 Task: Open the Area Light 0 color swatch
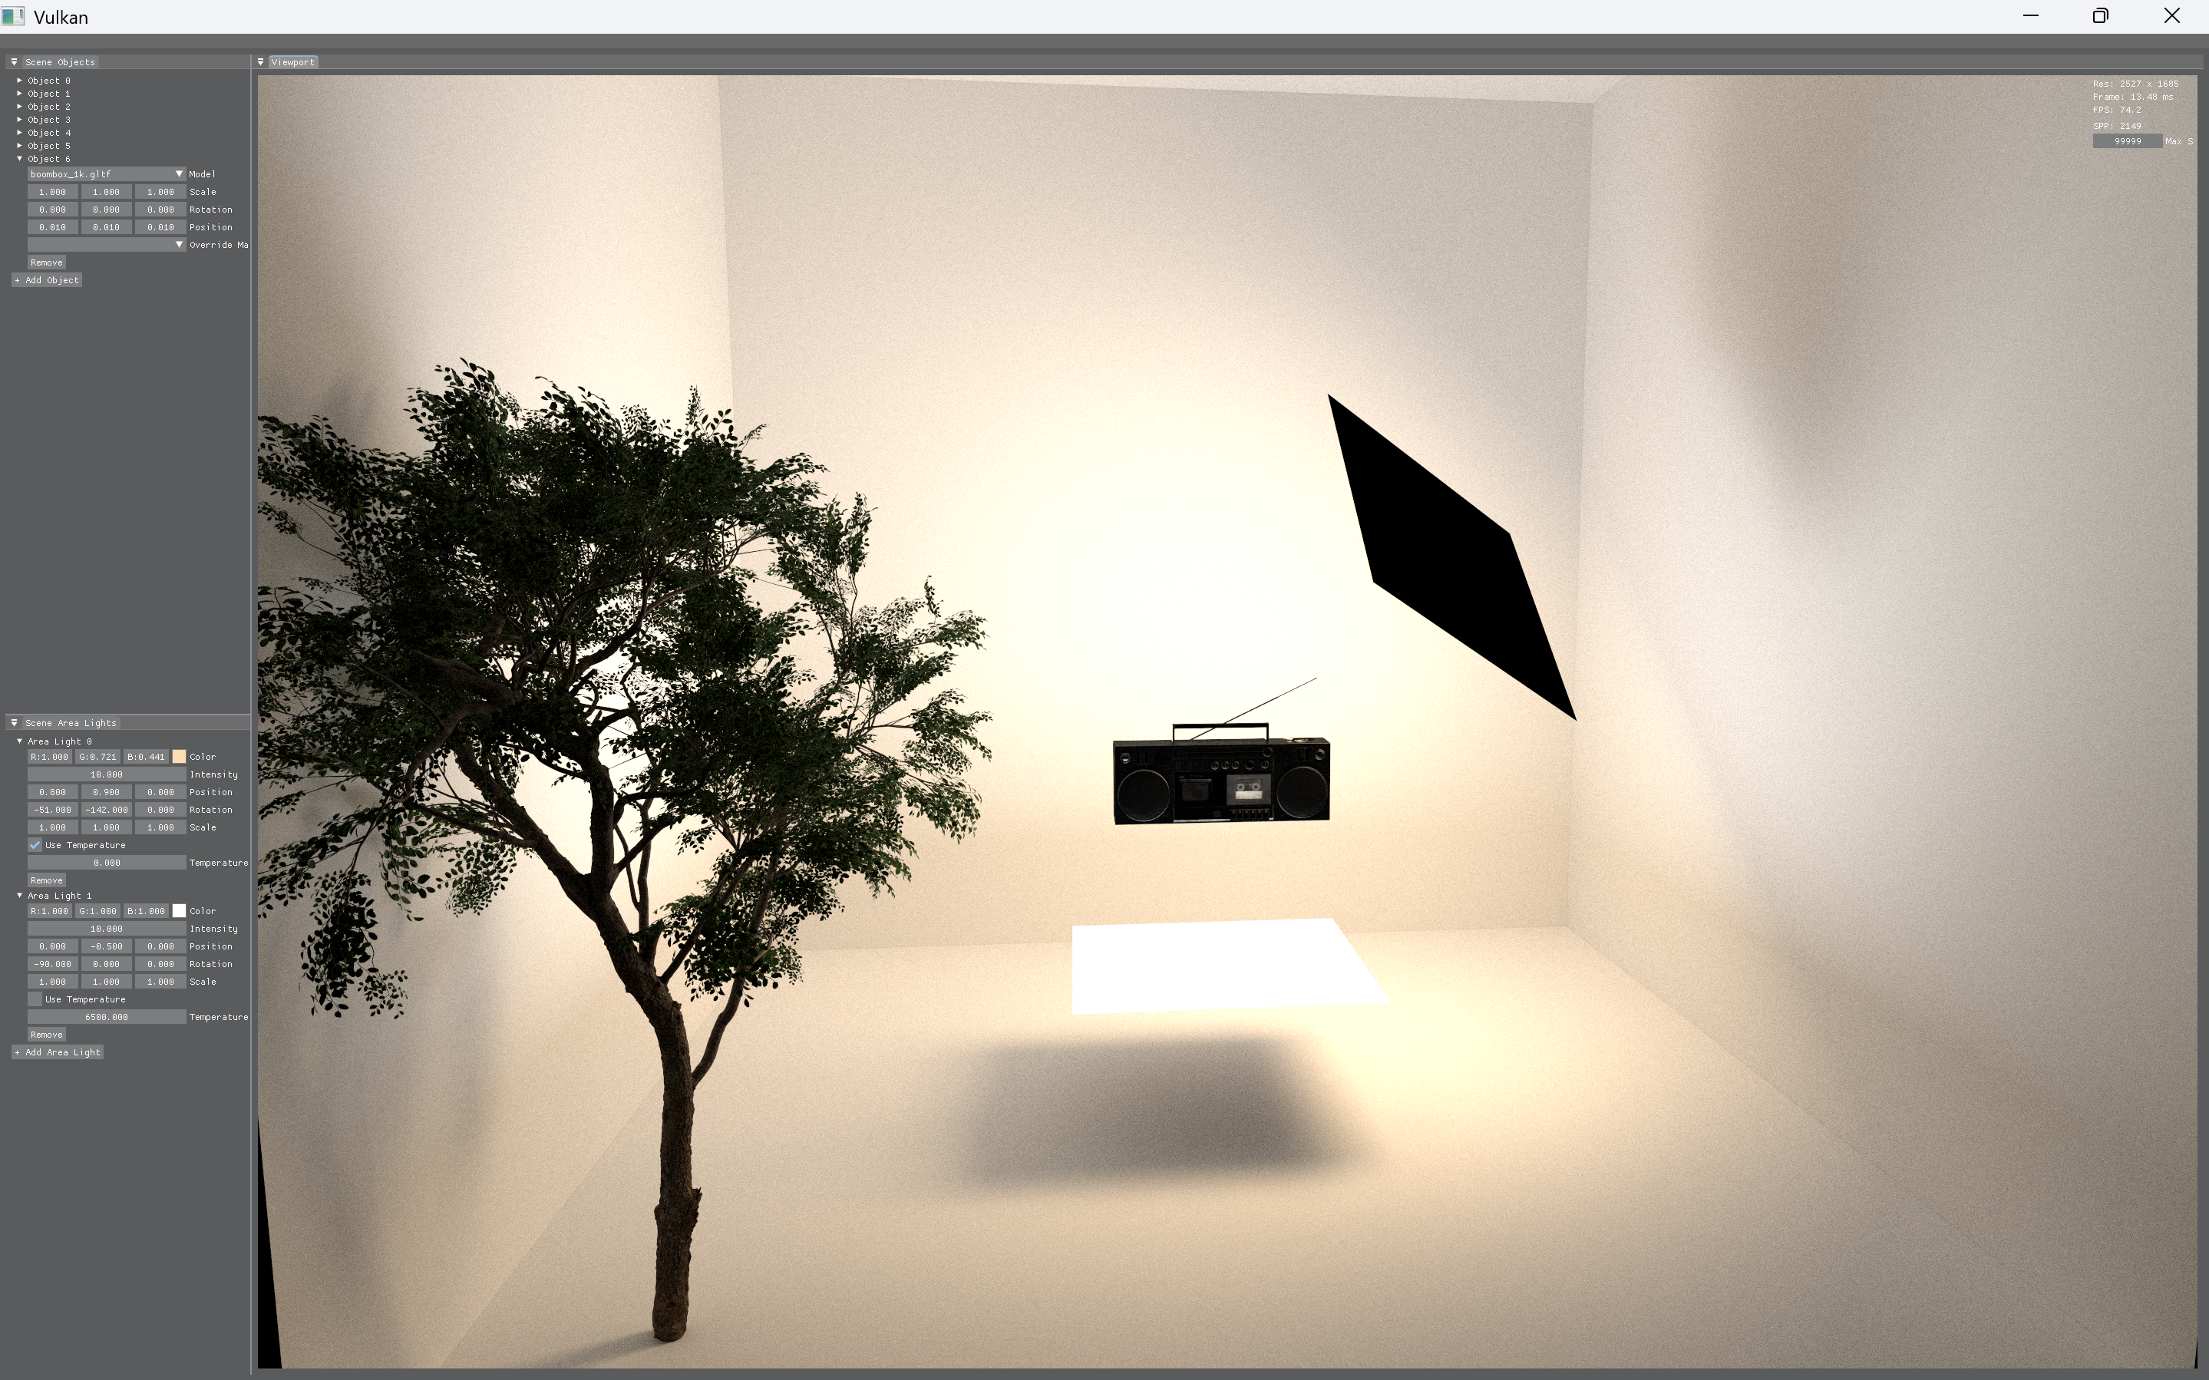pos(179,757)
